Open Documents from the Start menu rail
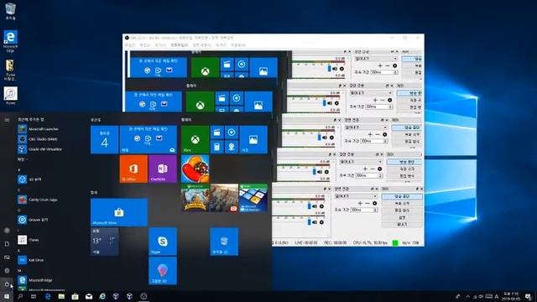The image size is (537, 302). [7, 244]
